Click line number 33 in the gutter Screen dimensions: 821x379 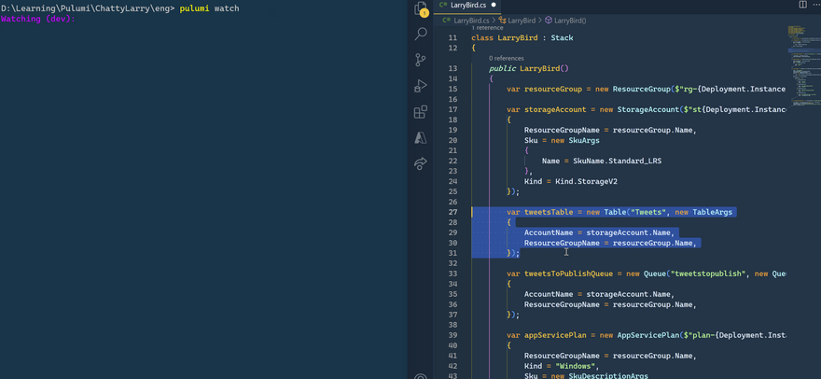coord(452,274)
